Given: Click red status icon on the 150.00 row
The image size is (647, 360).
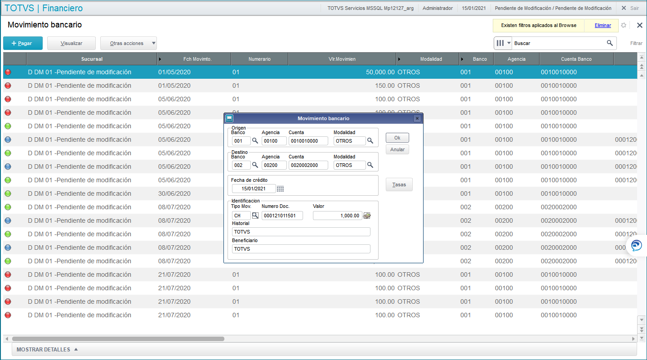Looking at the screenshot, I should coord(8,85).
